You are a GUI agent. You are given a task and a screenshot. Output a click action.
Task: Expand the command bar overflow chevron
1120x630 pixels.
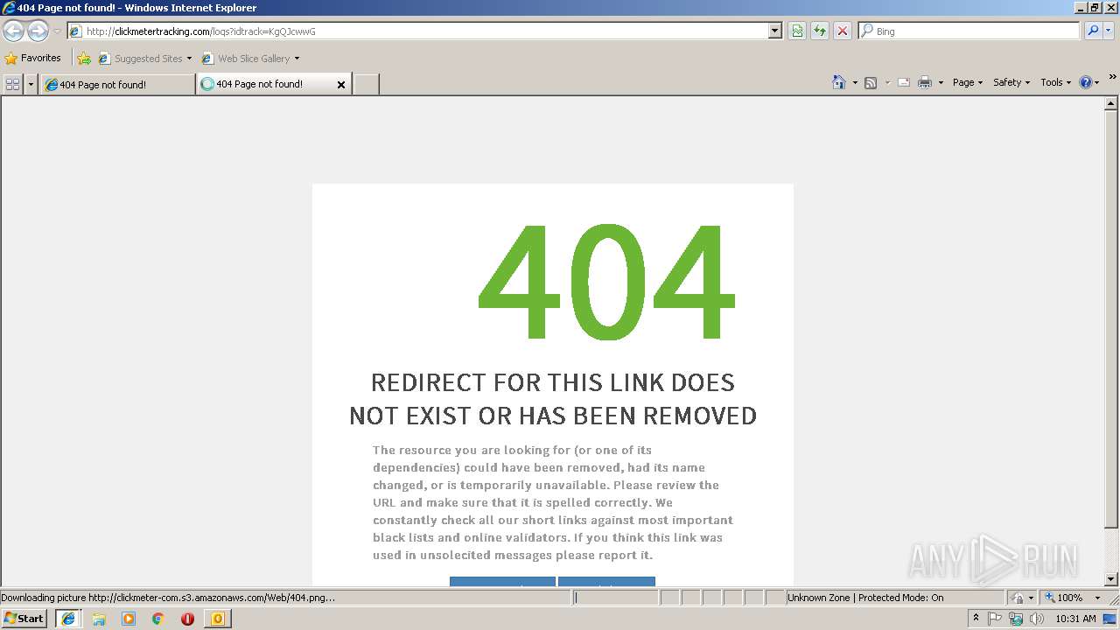coord(1112,78)
